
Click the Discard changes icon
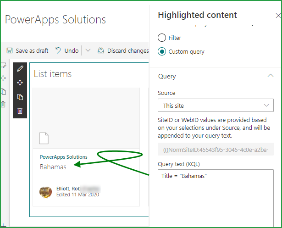(101, 50)
